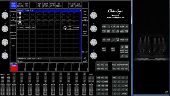The width and height of the screenshot is (170, 96).
Task: Click the LOCATE key
Action: click(x=122, y=47)
